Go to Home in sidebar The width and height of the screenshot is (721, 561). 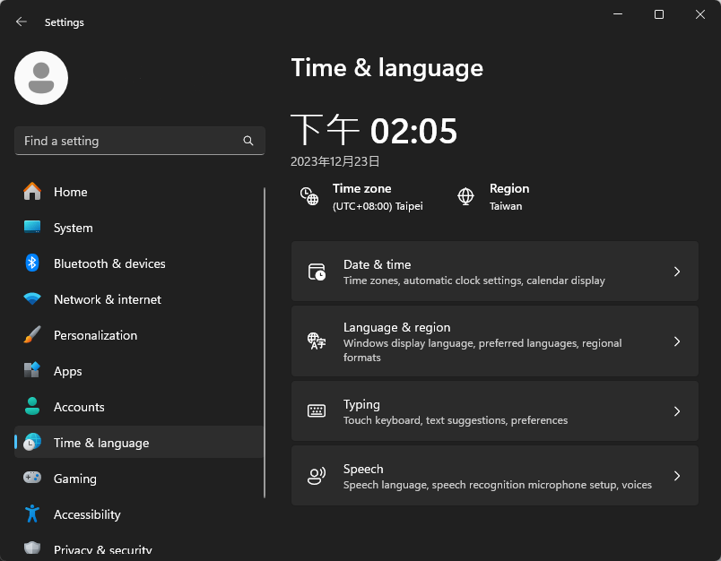click(x=139, y=192)
